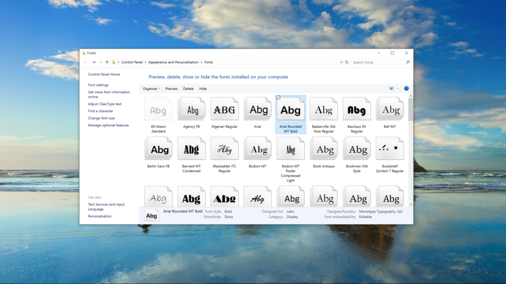Select the Bookshelf Symbol 7 font icon
Image resolution: width=506 pixels, height=284 pixels.
(390, 148)
